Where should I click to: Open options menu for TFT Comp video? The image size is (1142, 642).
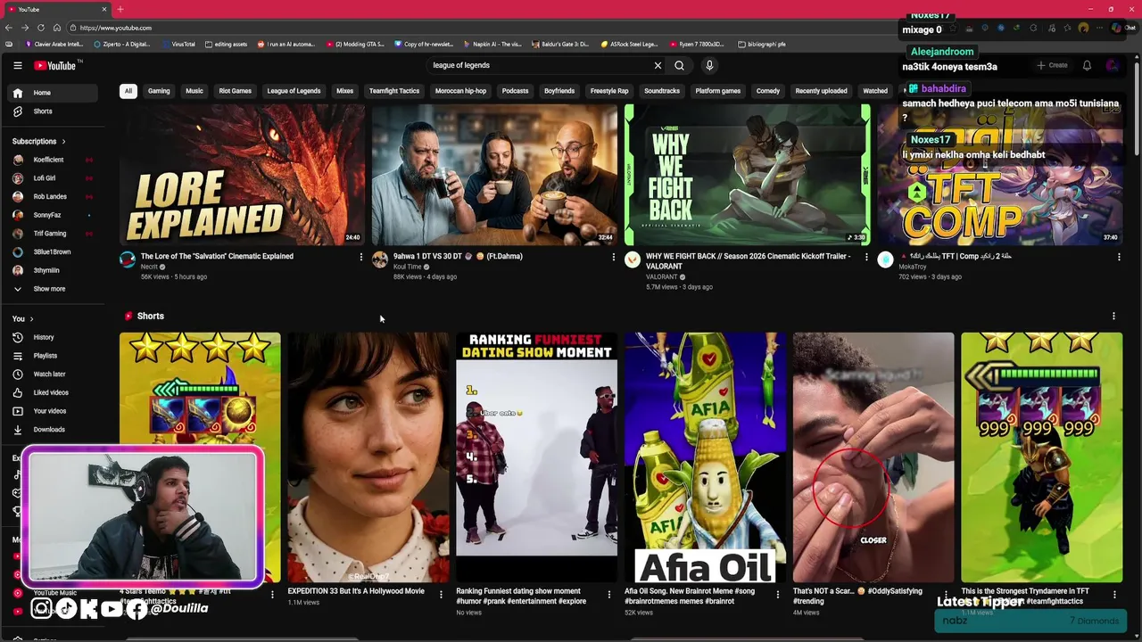point(1119,257)
